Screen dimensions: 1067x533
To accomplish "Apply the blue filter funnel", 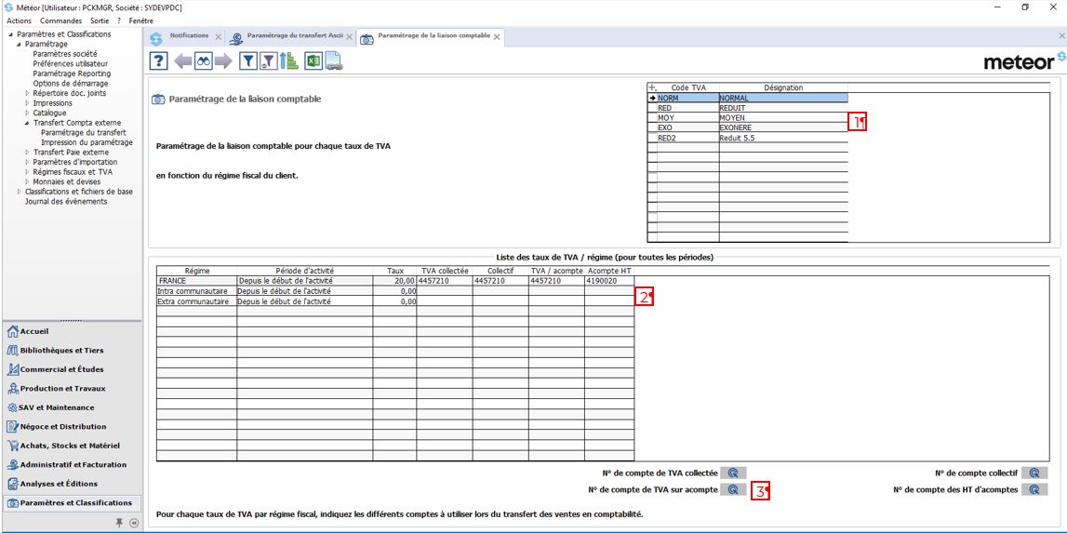I will pyautogui.click(x=248, y=61).
